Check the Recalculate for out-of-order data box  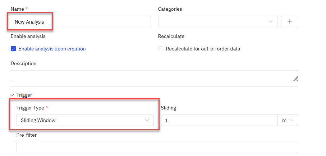(x=161, y=49)
